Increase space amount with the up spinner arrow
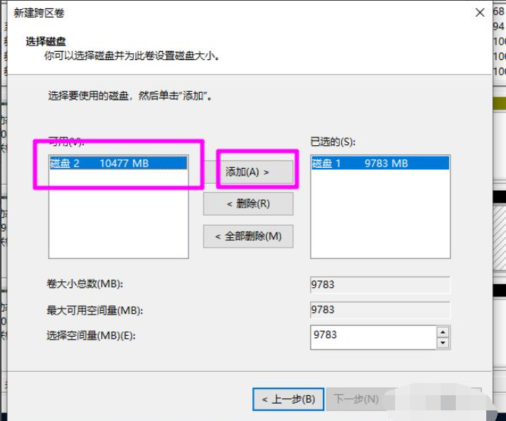 pos(443,332)
